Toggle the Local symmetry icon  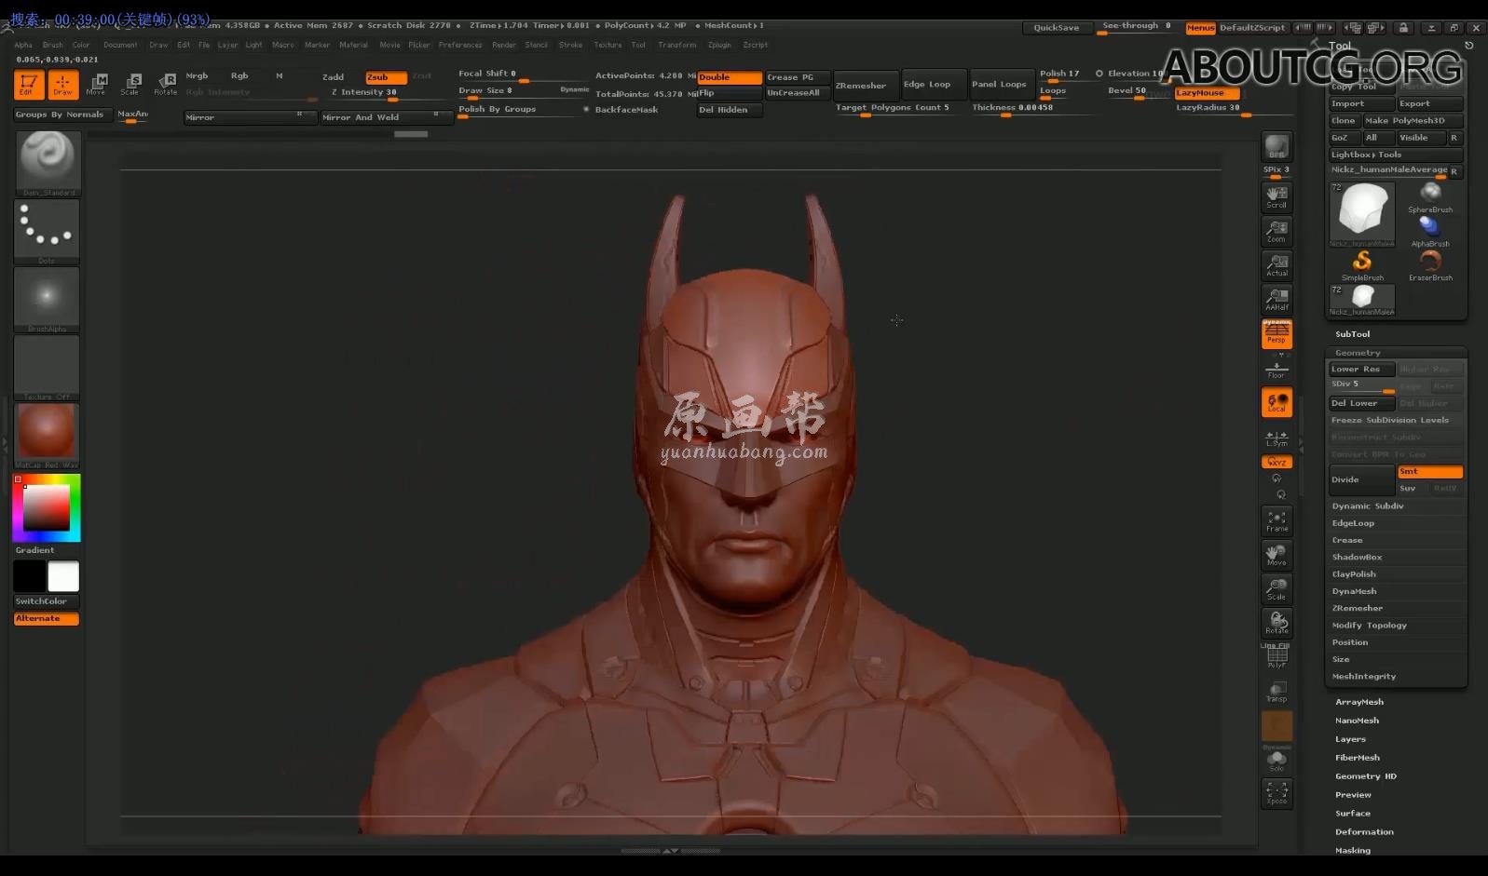point(1276,403)
